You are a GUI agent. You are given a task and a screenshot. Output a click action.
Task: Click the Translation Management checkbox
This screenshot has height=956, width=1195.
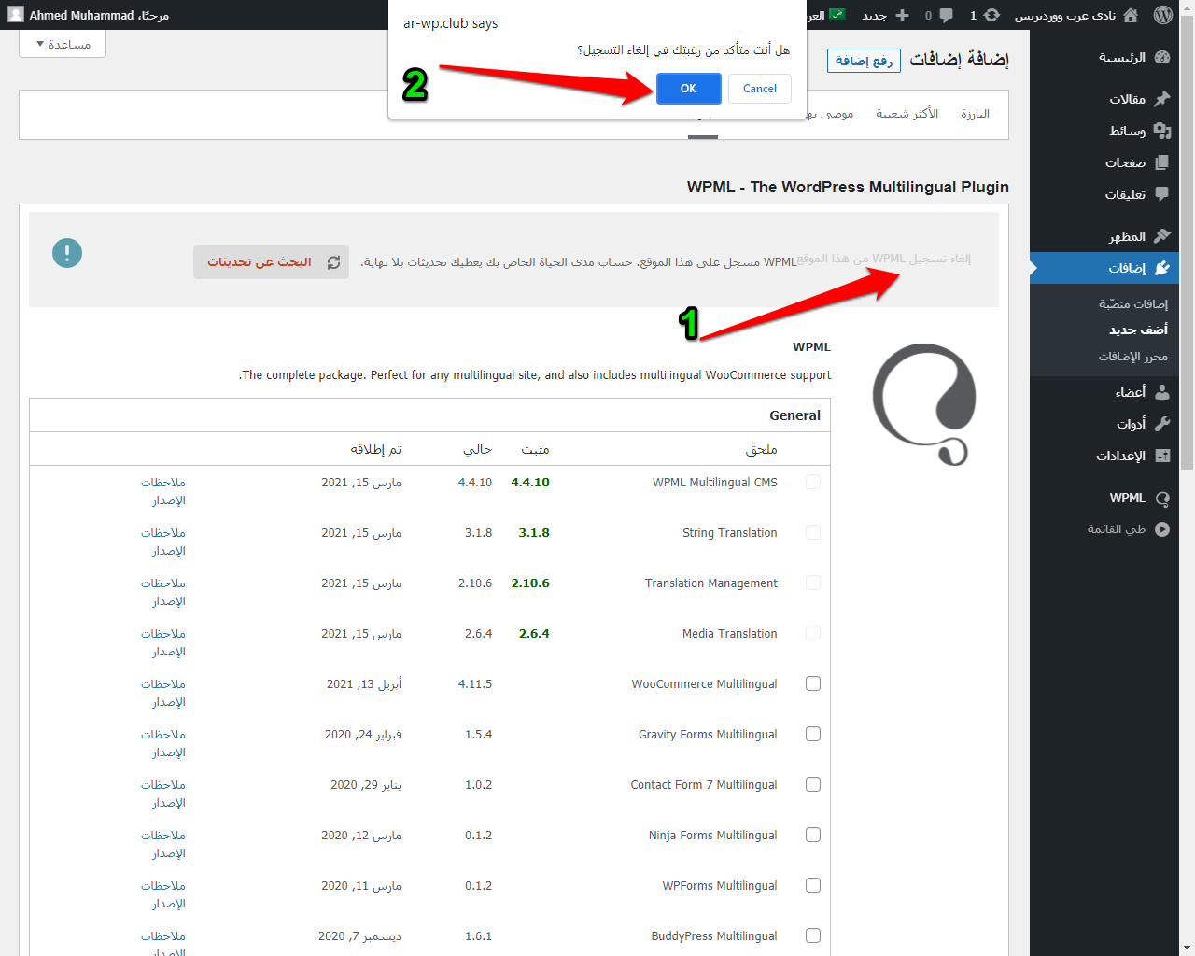tap(813, 583)
